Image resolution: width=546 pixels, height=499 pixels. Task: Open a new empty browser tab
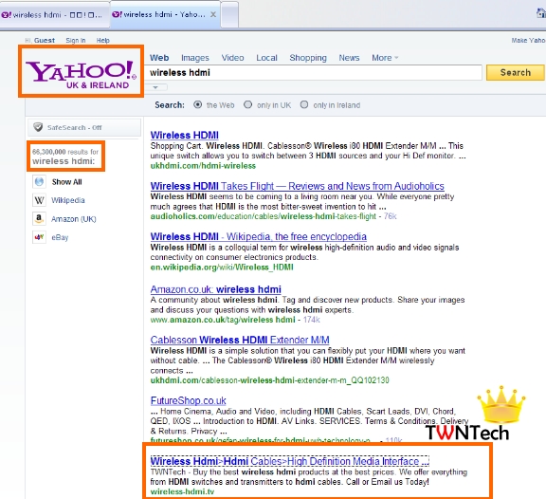229,15
